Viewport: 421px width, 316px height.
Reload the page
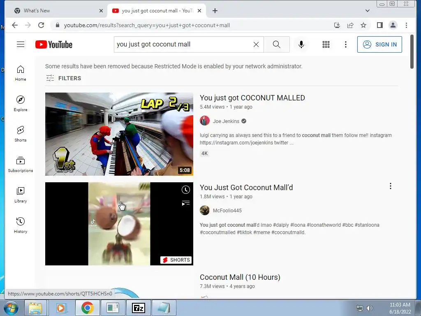41,25
